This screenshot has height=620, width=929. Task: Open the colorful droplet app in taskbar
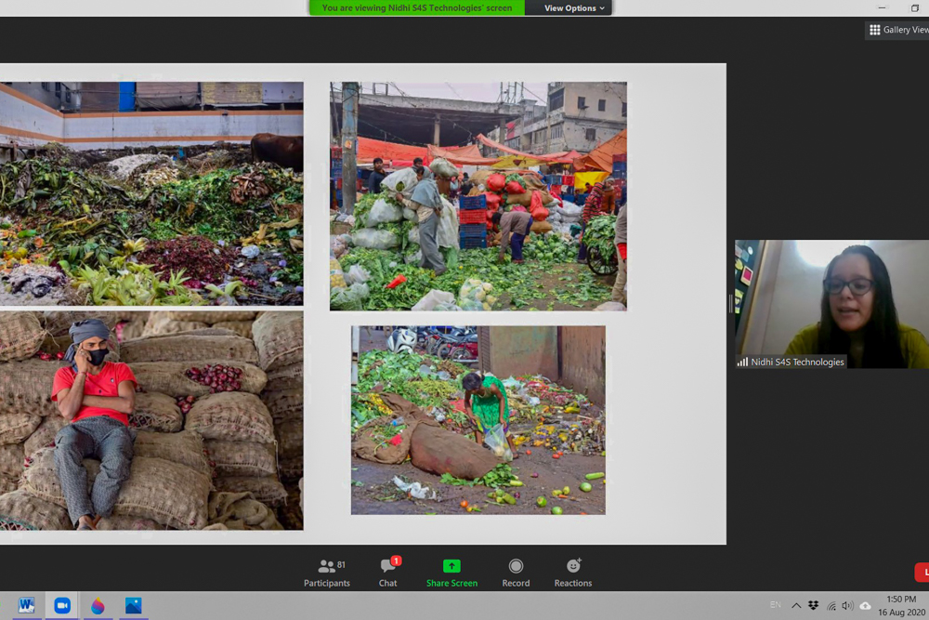[x=98, y=606]
